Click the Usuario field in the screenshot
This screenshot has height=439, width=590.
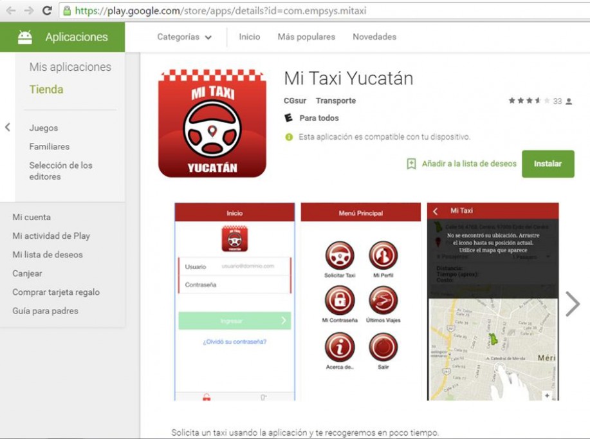coord(234,266)
